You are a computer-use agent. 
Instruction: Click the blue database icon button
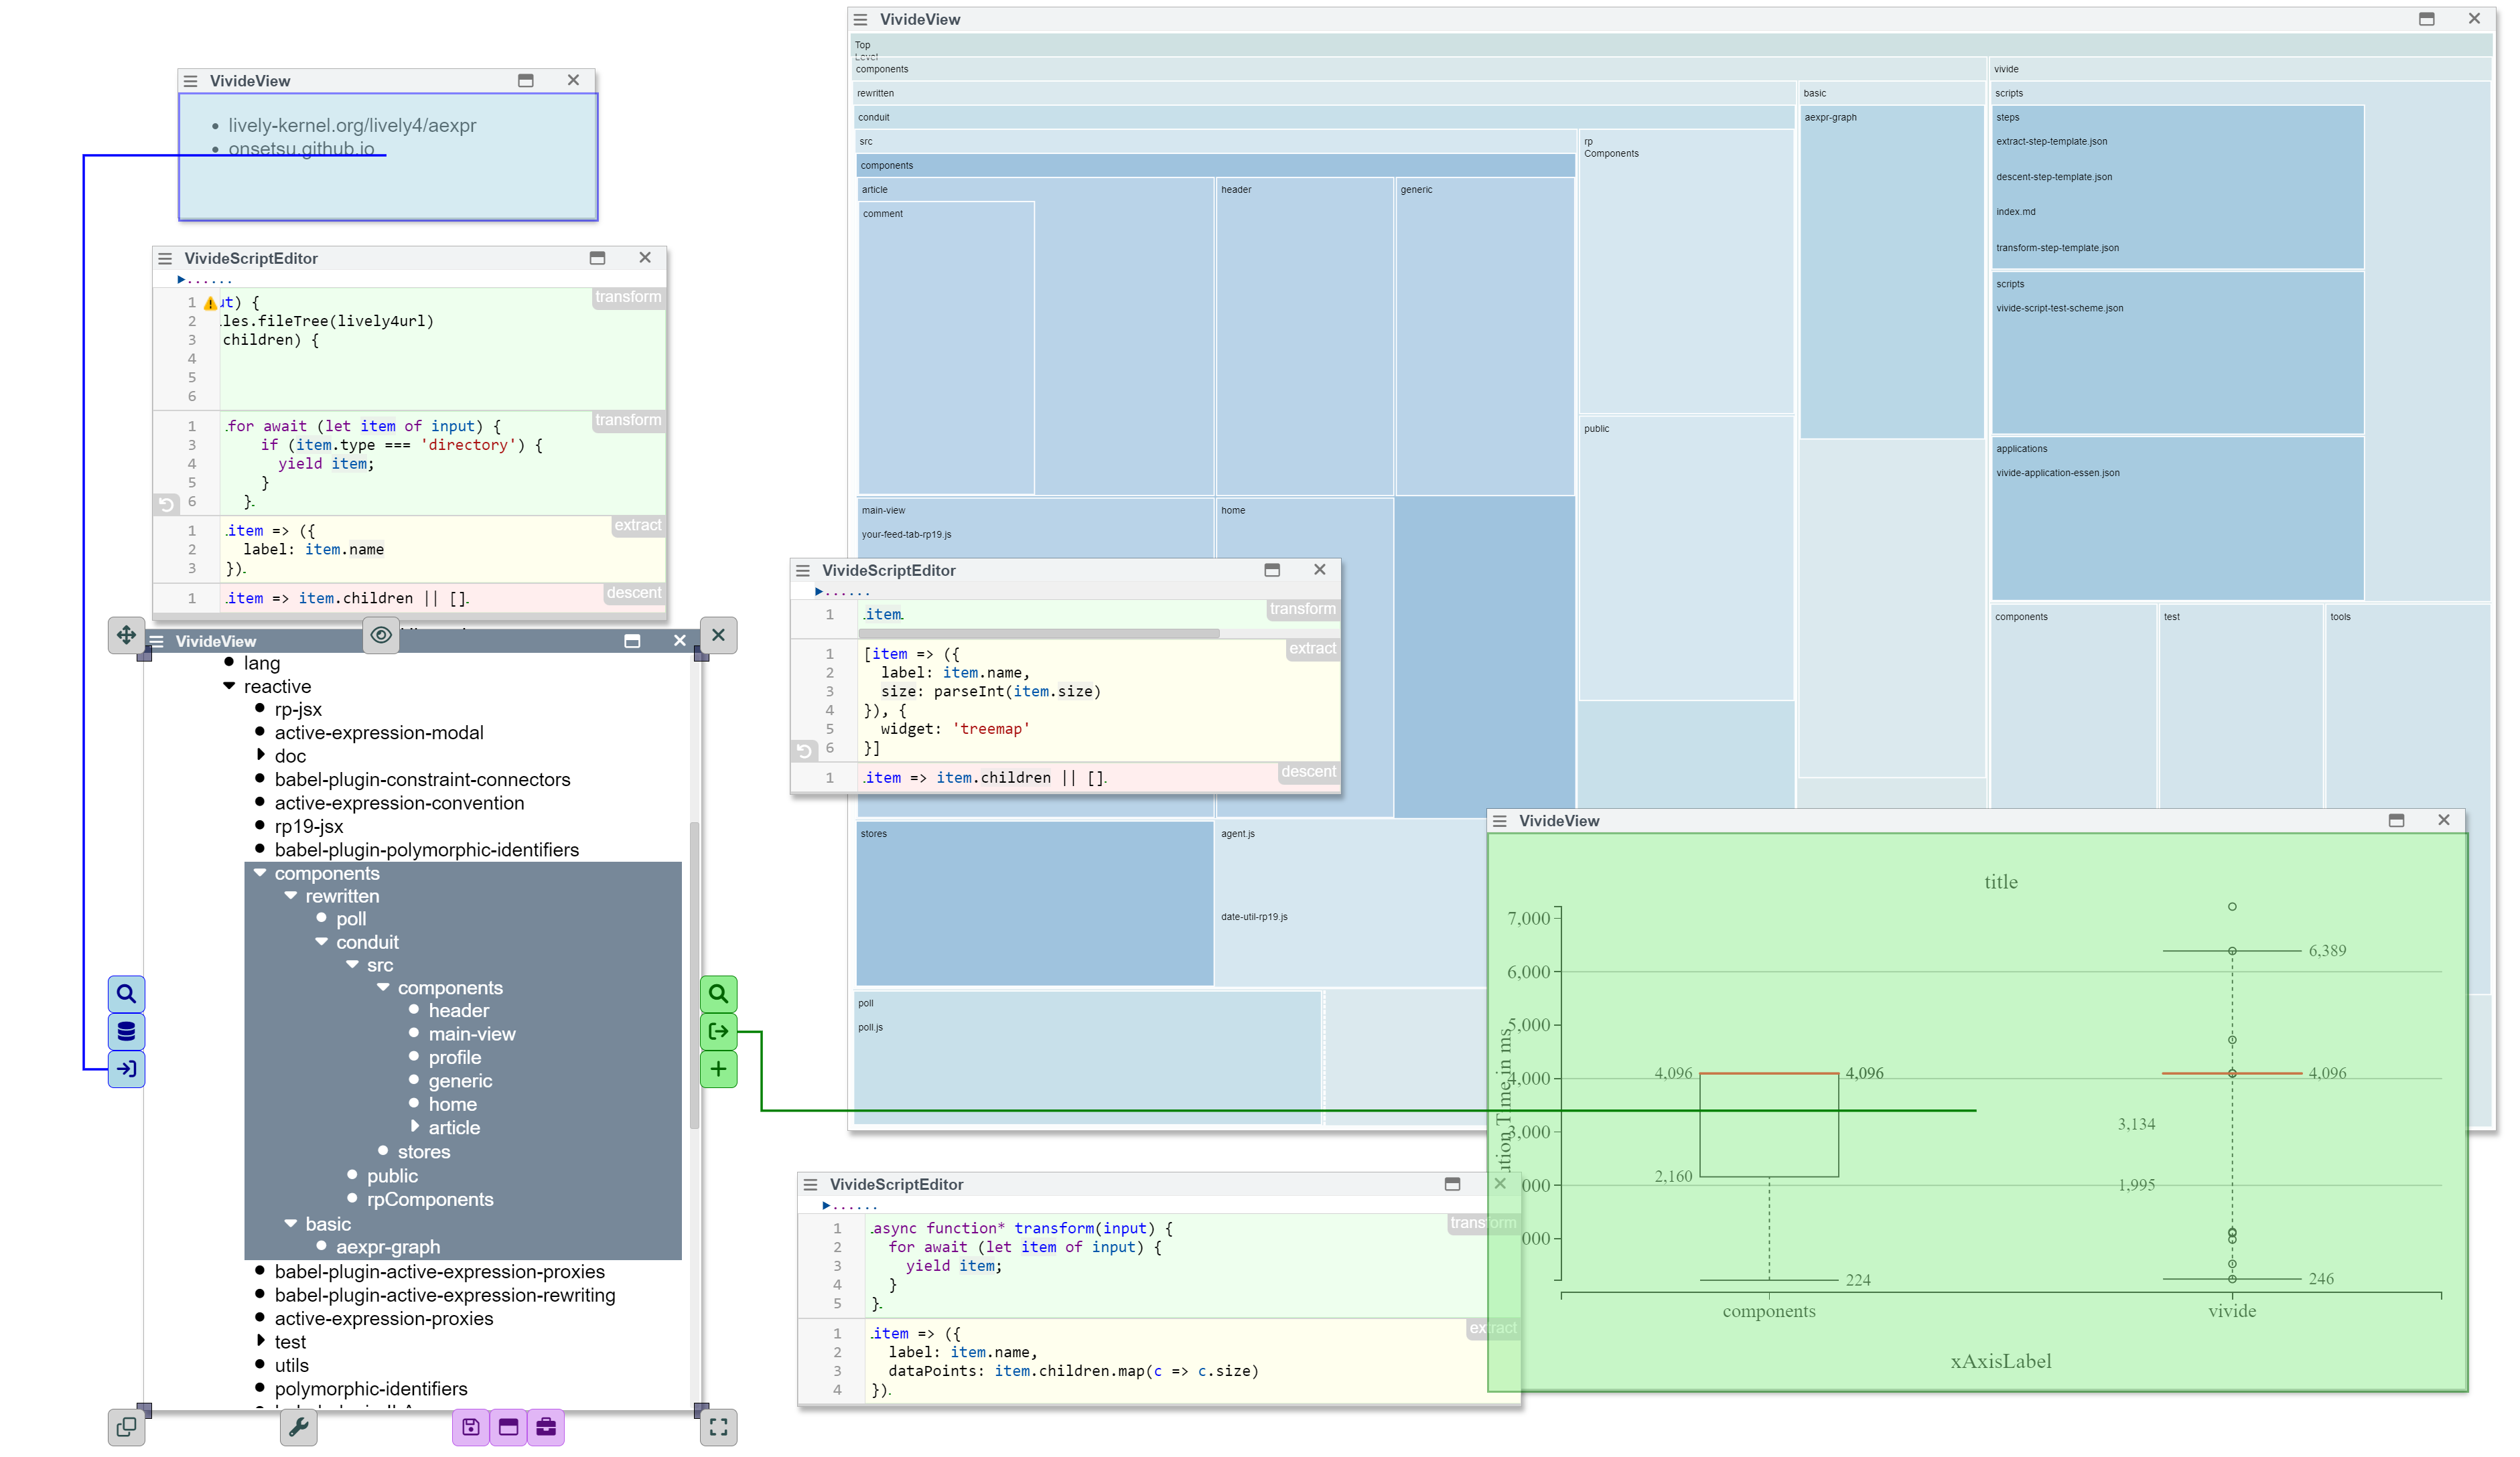tap(126, 1031)
